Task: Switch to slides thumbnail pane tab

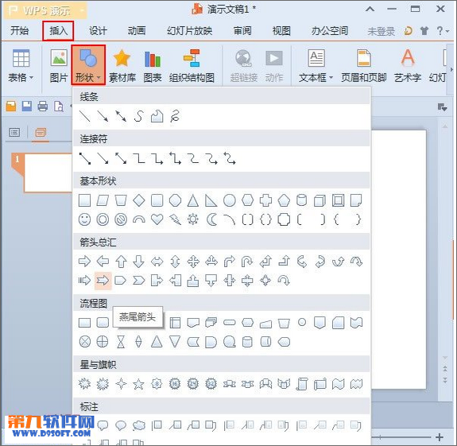Action: tap(41, 133)
